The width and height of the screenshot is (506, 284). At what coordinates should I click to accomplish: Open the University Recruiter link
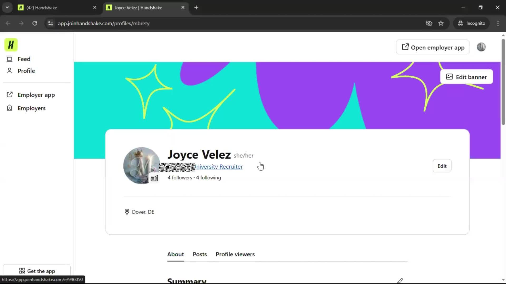click(x=218, y=167)
